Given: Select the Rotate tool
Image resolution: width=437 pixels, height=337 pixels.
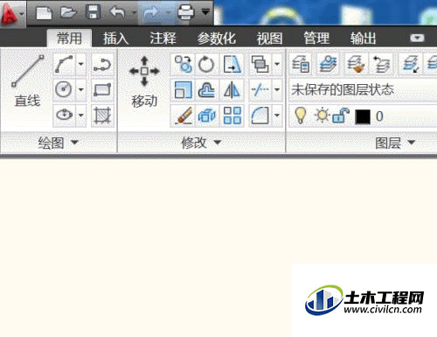Looking at the screenshot, I should (x=206, y=64).
